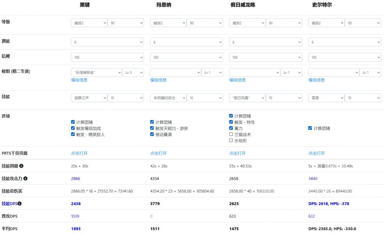
Task: Open the Lv 3 module level dropdown
Action: click(x=133, y=72)
